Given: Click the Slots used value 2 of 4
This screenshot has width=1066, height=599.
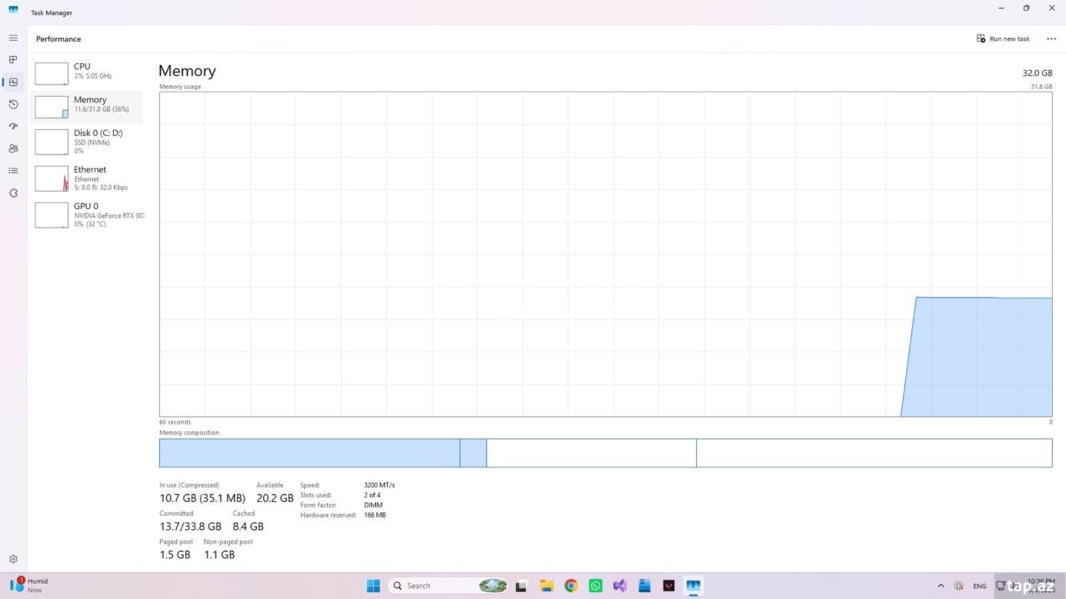Looking at the screenshot, I should pos(372,495).
